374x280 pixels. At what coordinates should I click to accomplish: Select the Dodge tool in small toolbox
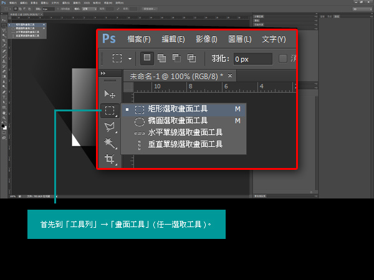(4, 86)
